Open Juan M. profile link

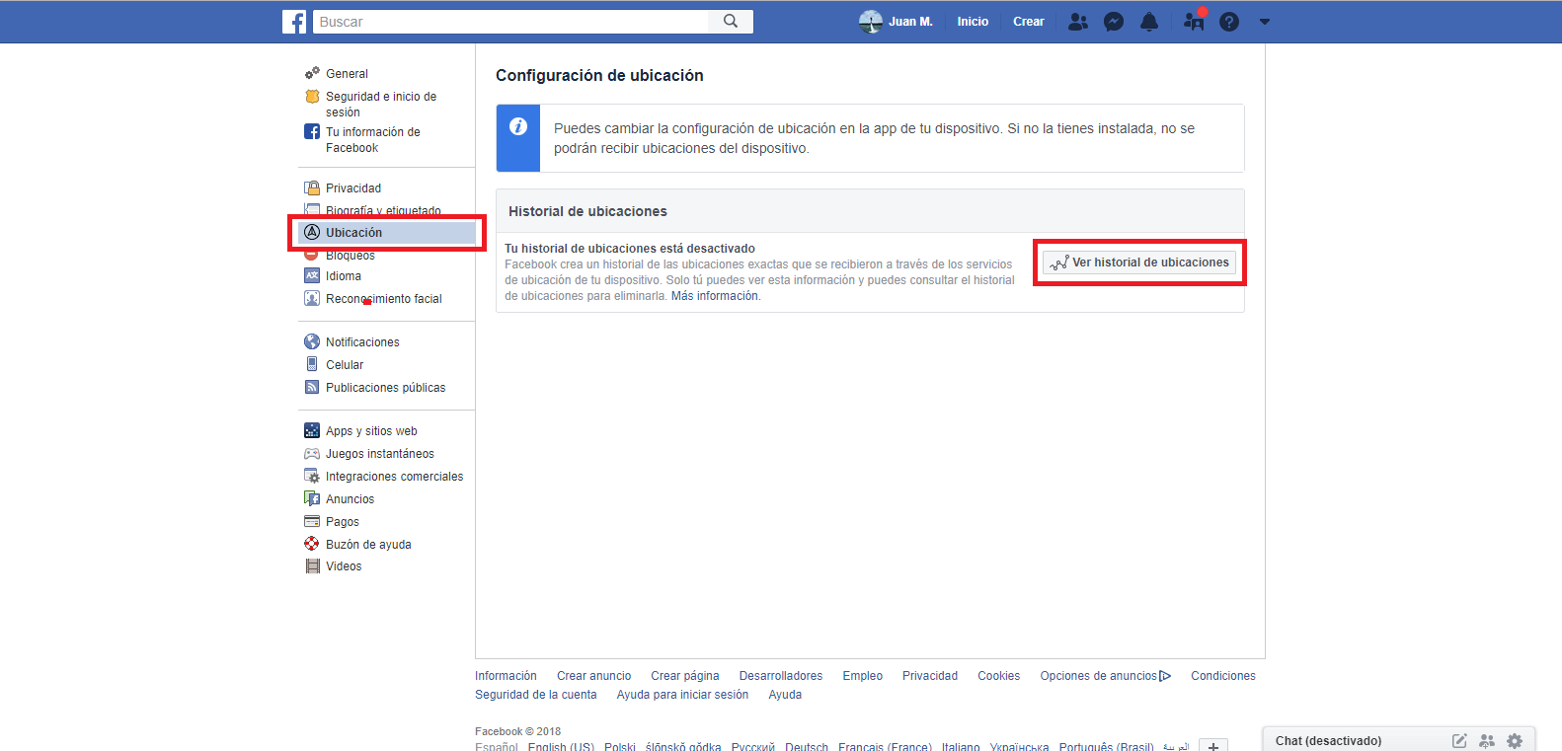point(910,22)
